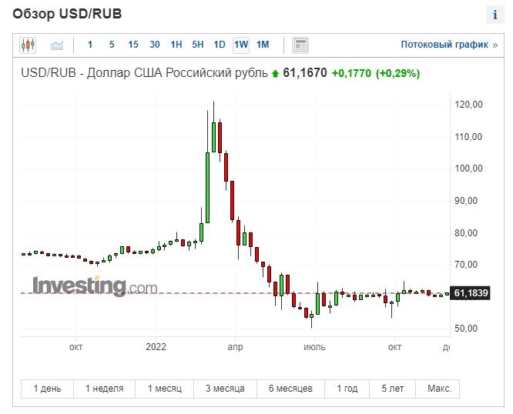
Task: Select the 3 месяца range tab
Action: tap(225, 389)
